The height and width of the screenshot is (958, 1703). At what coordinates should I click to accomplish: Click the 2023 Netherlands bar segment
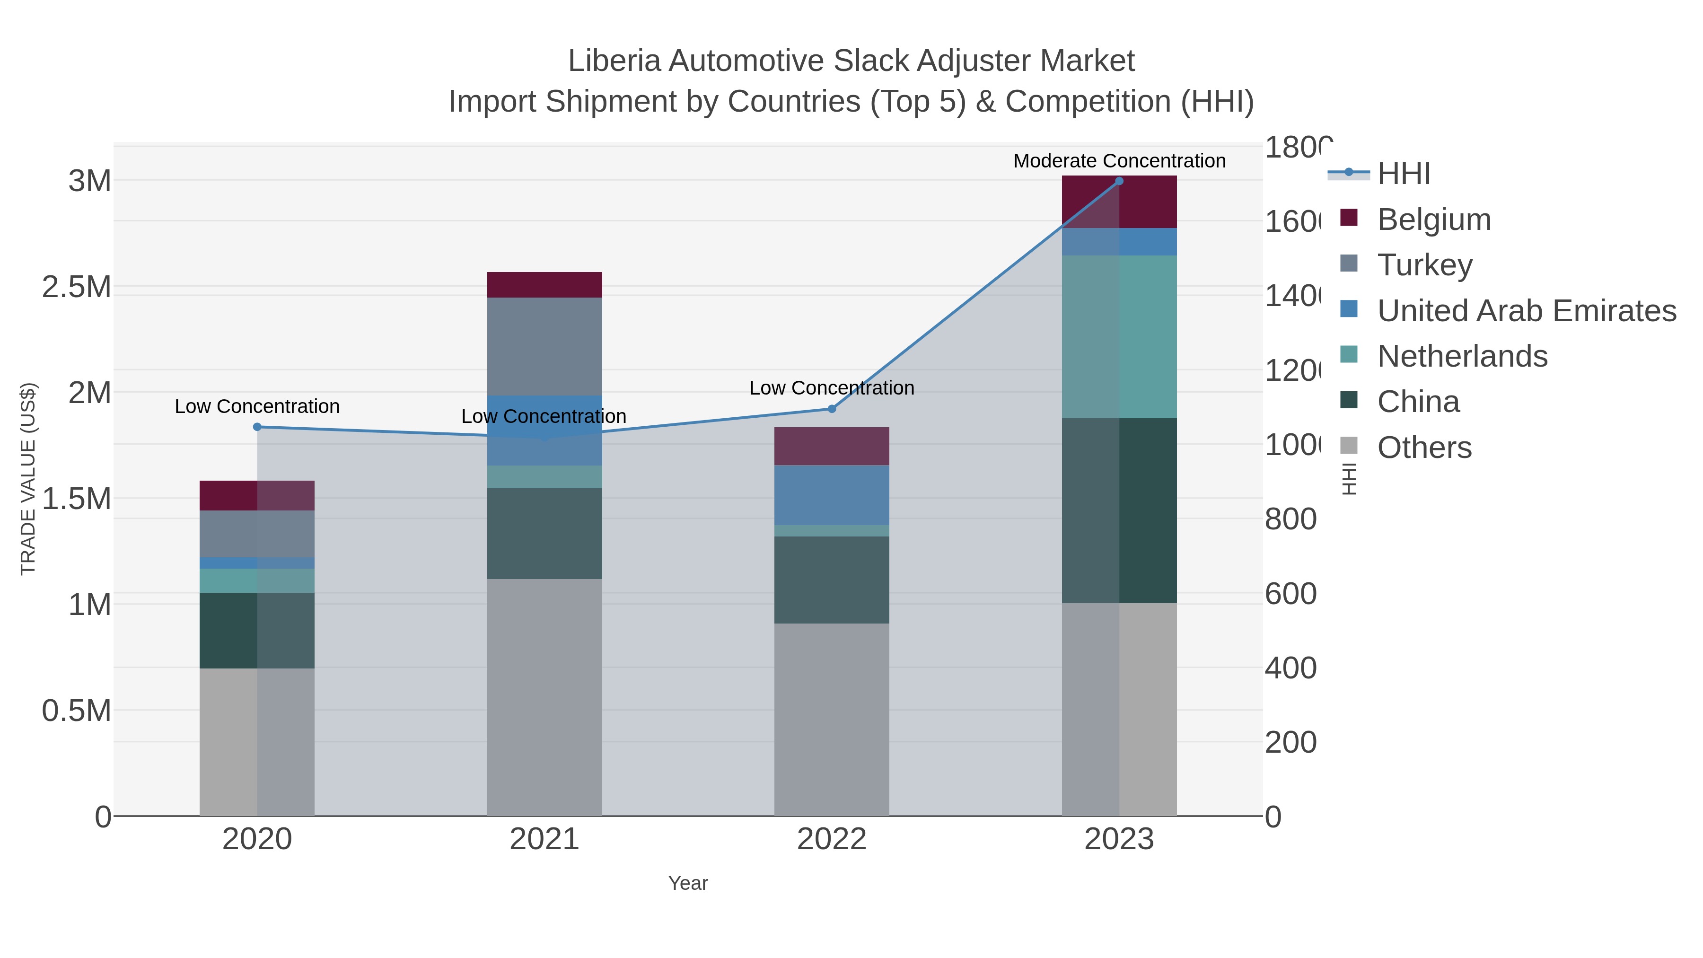point(1119,336)
